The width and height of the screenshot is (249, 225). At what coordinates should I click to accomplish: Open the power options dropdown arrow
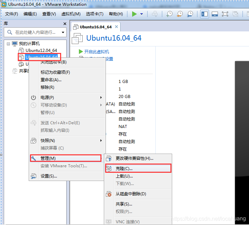(141, 14)
